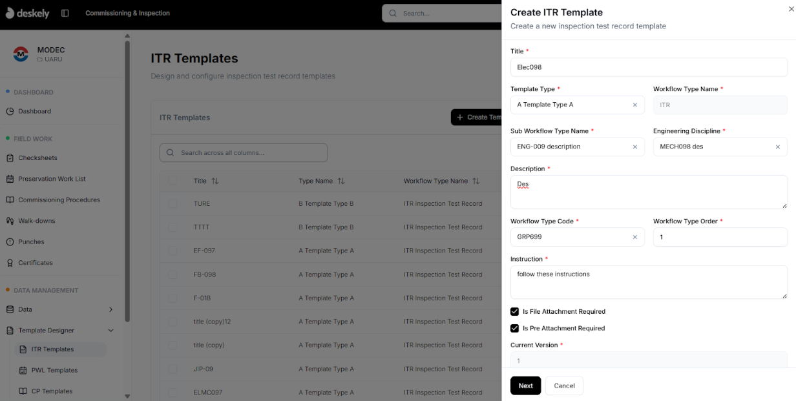The height and width of the screenshot is (401, 796).
Task: Uncheck Is File Attachment Required
Action: point(514,311)
